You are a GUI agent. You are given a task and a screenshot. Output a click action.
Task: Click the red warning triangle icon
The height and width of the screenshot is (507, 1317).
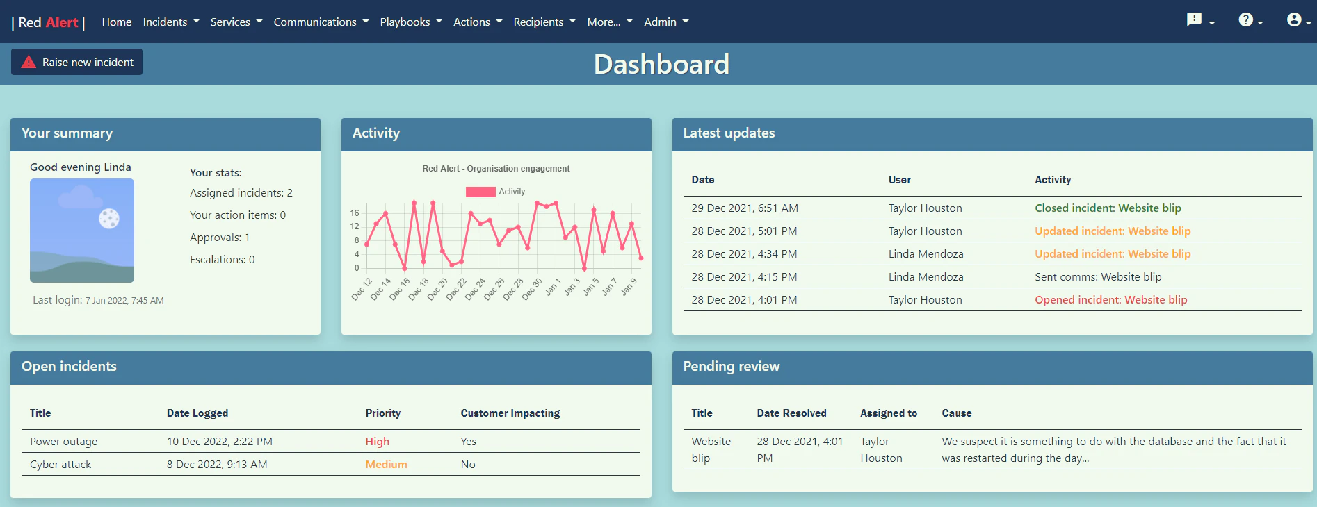point(29,63)
